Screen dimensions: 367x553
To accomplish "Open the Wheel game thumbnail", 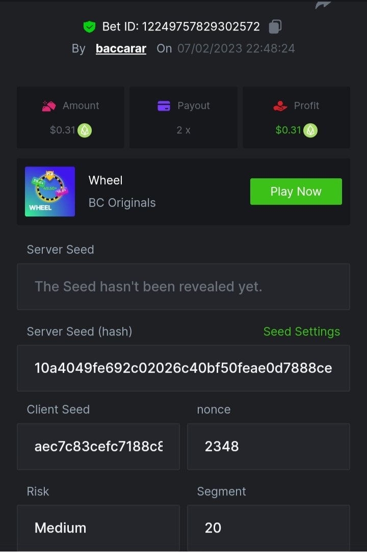I will 50,191.
